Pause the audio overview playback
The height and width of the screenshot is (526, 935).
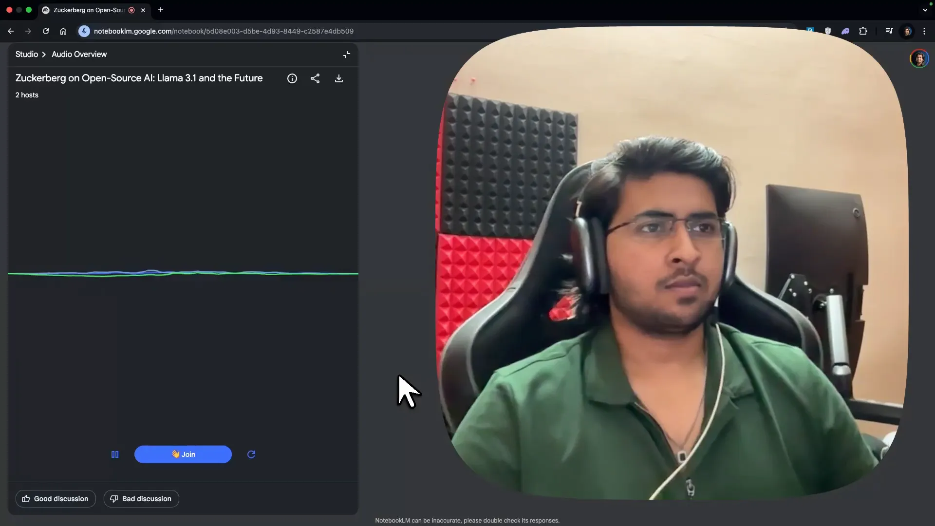[x=115, y=454]
